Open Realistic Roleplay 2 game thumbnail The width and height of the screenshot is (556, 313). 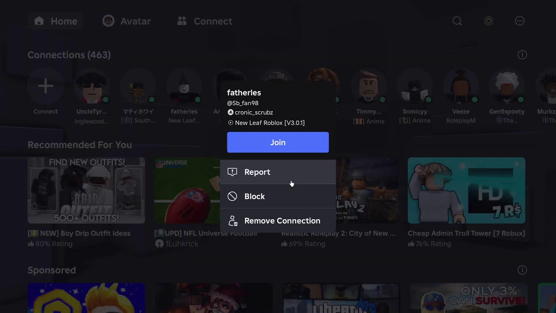[x=367, y=190]
